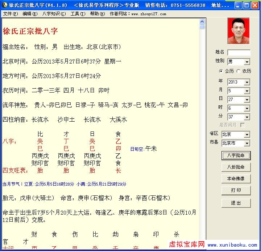Click the 打印 button
This screenshot has width=261, height=251.
(x=236, y=190)
